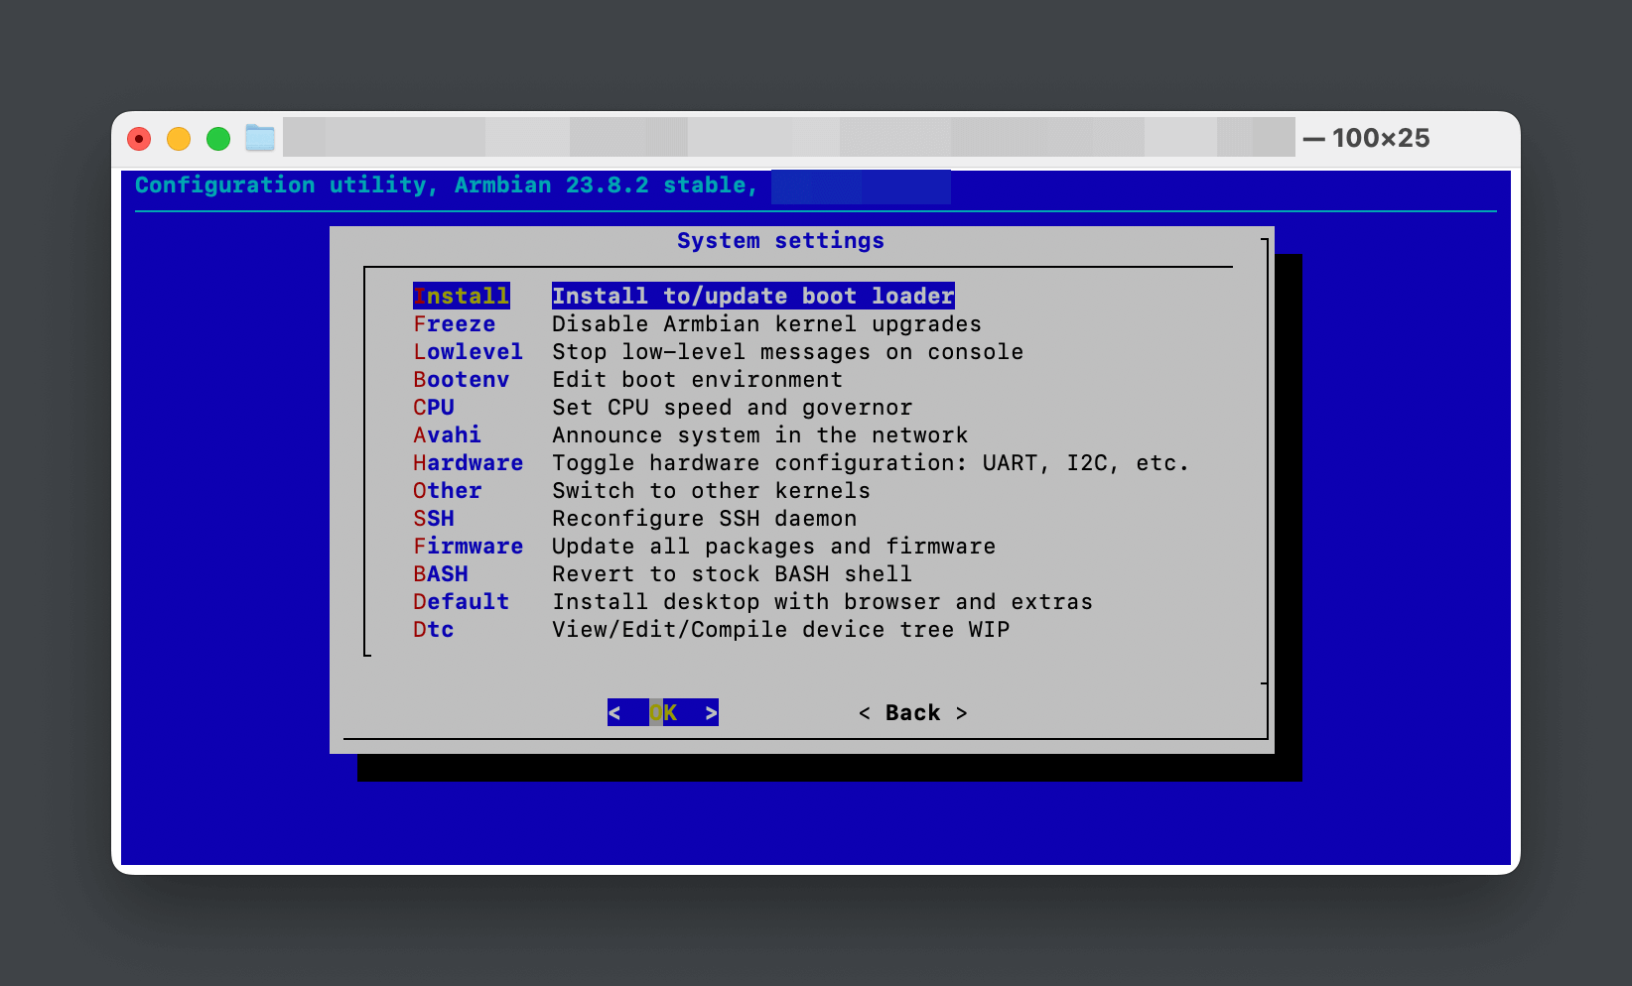The image size is (1632, 986).
Task: Select Other to switch kernels
Action: 448,491
